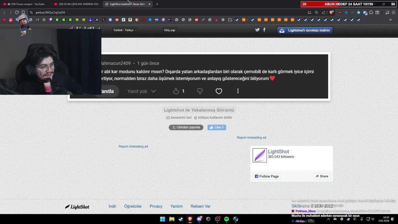The width and height of the screenshot is (398, 224).
Task: Click the music note icon in the browser toolbar
Action: click(x=387, y=12)
